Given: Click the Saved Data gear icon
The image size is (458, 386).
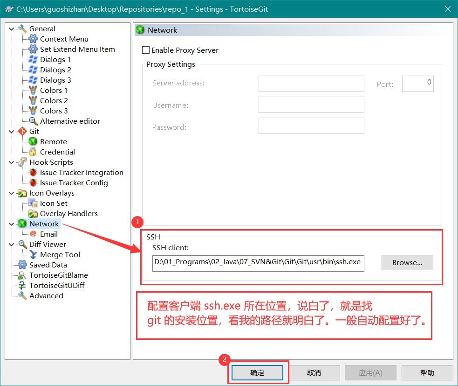Looking at the screenshot, I should pyautogui.click(x=22, y=265).
